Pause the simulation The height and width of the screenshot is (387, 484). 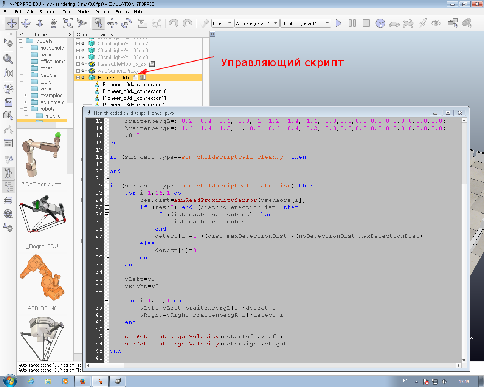click(x=352, y=23)
